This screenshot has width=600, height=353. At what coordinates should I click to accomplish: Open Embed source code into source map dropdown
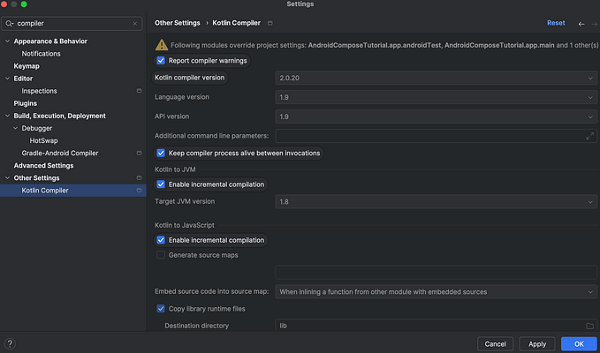[436, 291]
